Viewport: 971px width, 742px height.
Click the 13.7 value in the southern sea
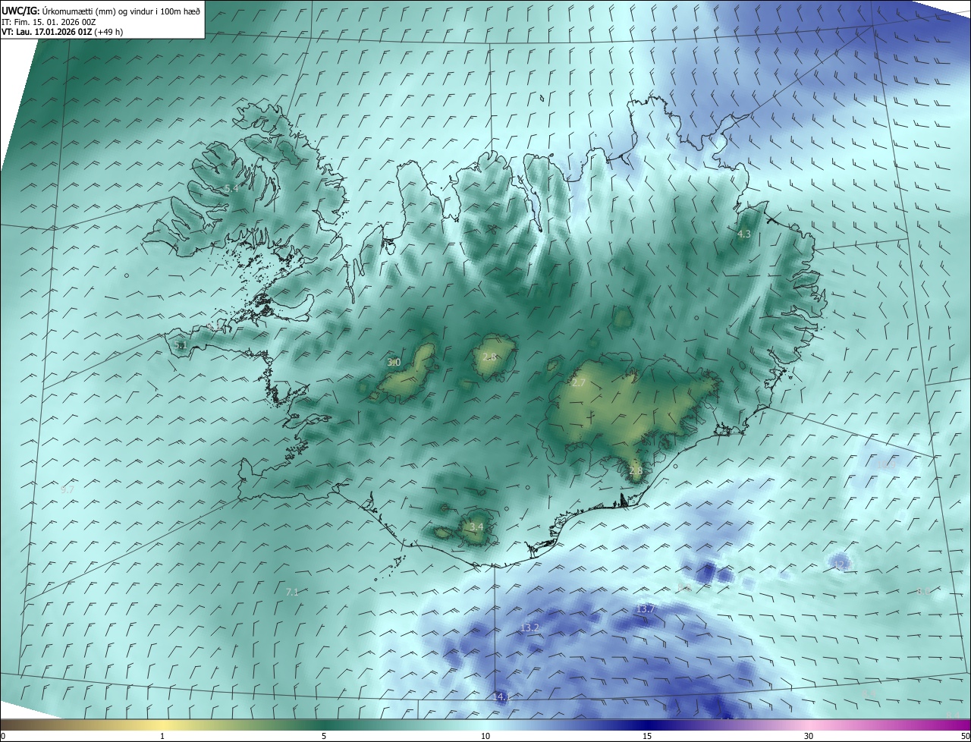645,608
